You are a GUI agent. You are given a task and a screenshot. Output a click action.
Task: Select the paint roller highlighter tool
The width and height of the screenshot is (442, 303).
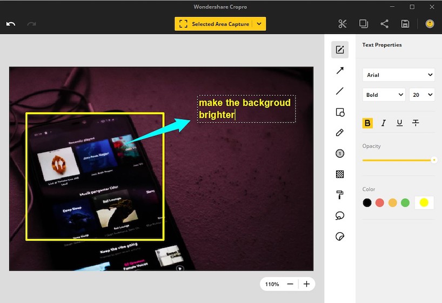click(340, 195)
